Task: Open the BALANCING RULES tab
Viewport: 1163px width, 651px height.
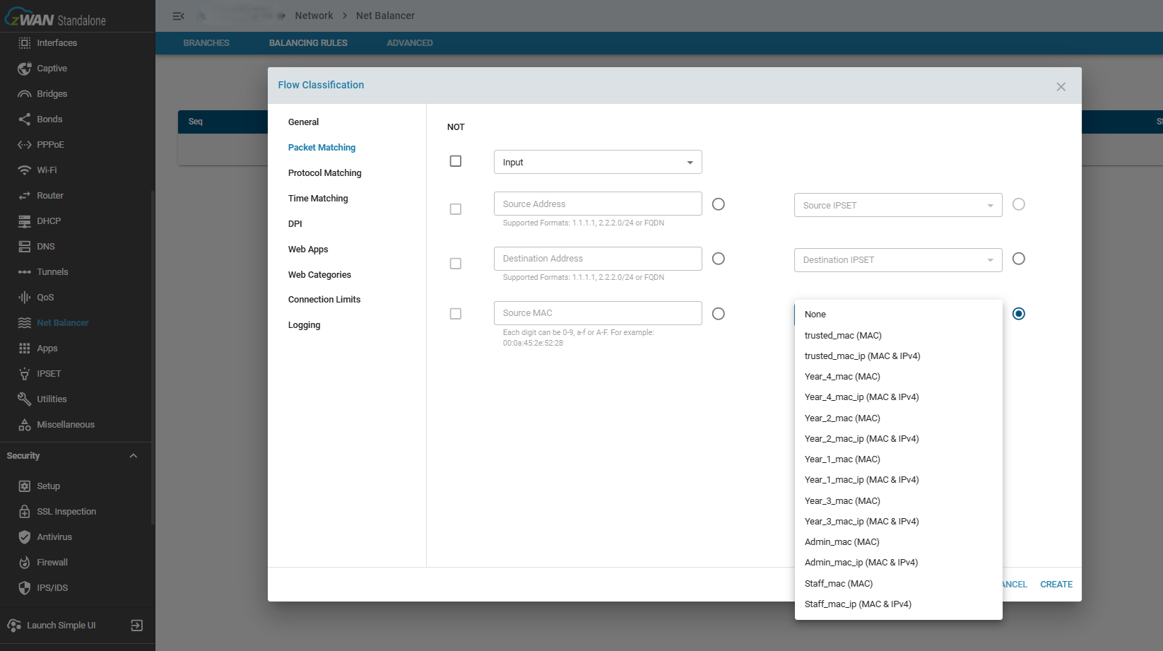Action: click(x=308, y=42)
